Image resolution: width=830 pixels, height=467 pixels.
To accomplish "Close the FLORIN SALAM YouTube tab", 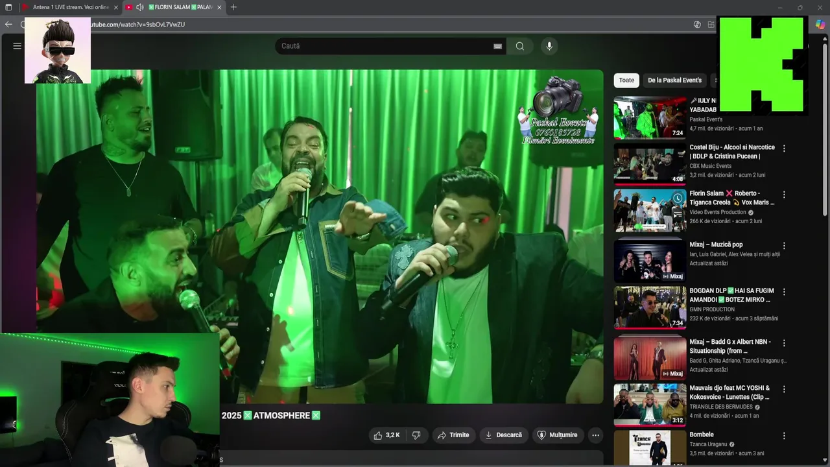I will click(219, 7).
